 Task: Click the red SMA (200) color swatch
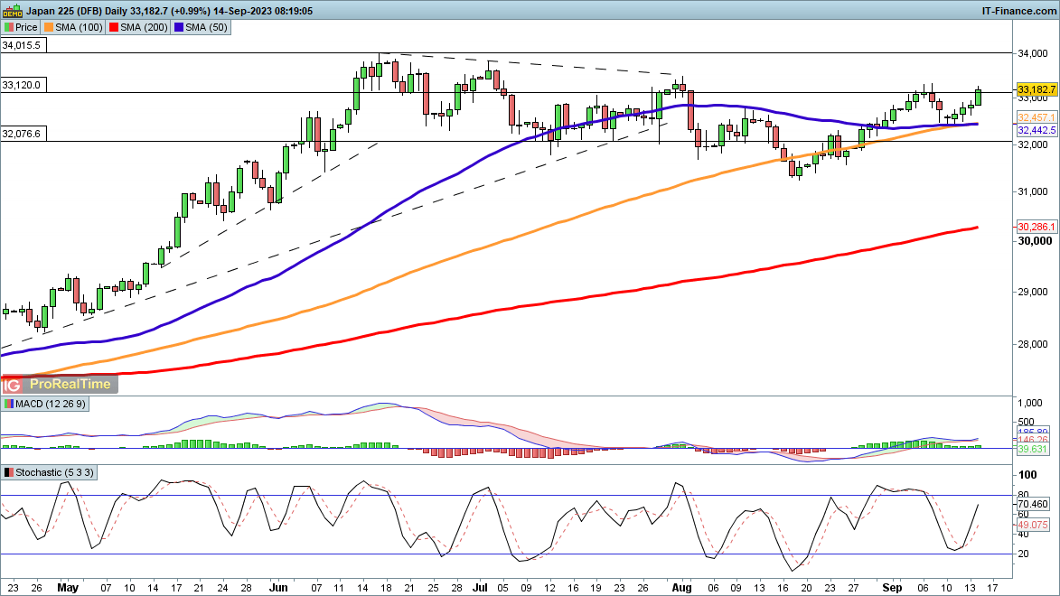click(114, 27)
